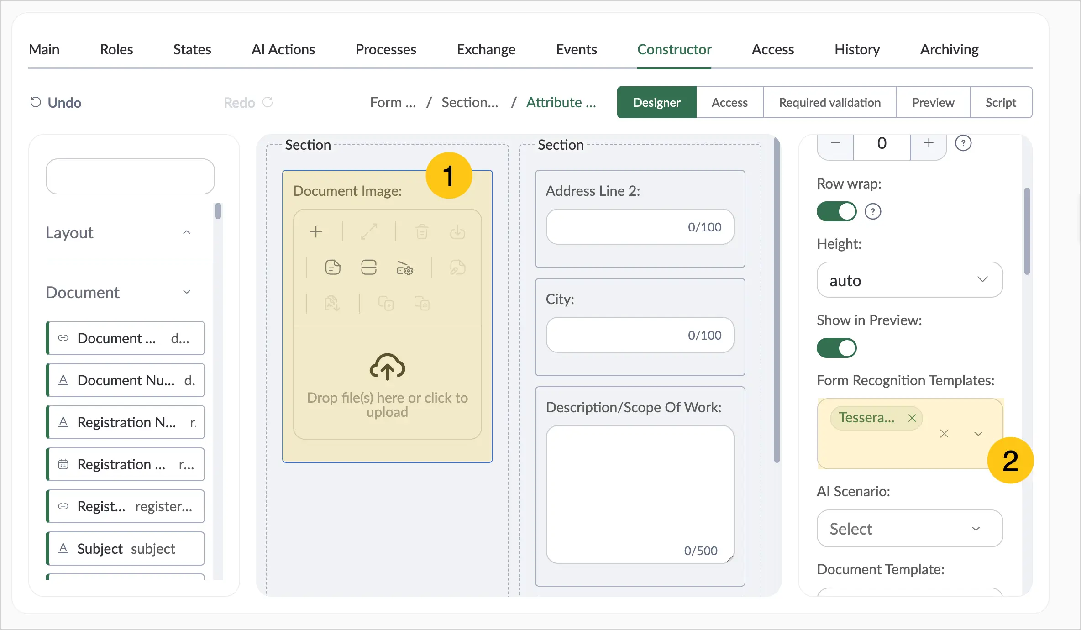Click the copy-add pages icon
Viewport: 1081px width, 630px height.
point(386,303)
